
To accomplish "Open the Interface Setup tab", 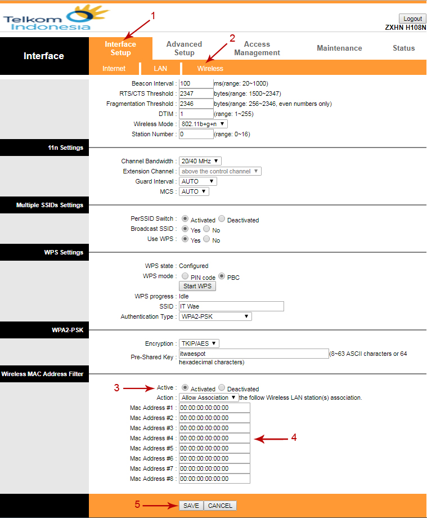I will click(120, 48).
